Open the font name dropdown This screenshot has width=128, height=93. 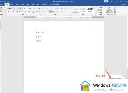click(x=17, y=9)
